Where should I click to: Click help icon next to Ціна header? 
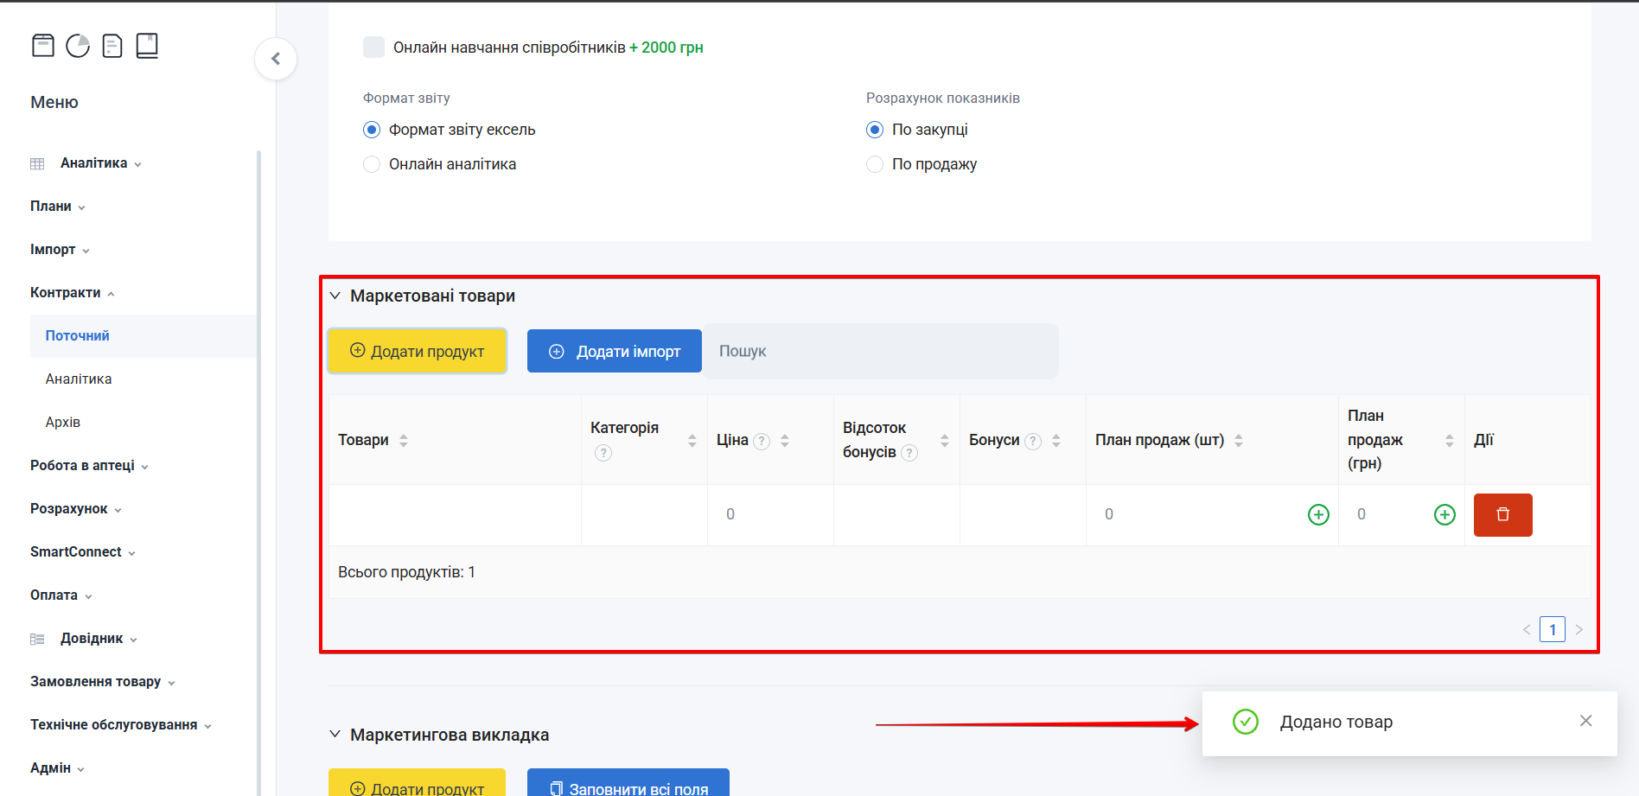[762, 442]
